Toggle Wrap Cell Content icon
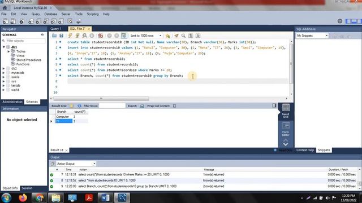362x203 pixels. coord(175,106)
